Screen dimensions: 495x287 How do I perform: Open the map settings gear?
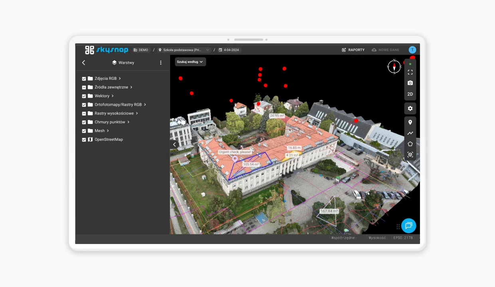(x=410, y=108)
